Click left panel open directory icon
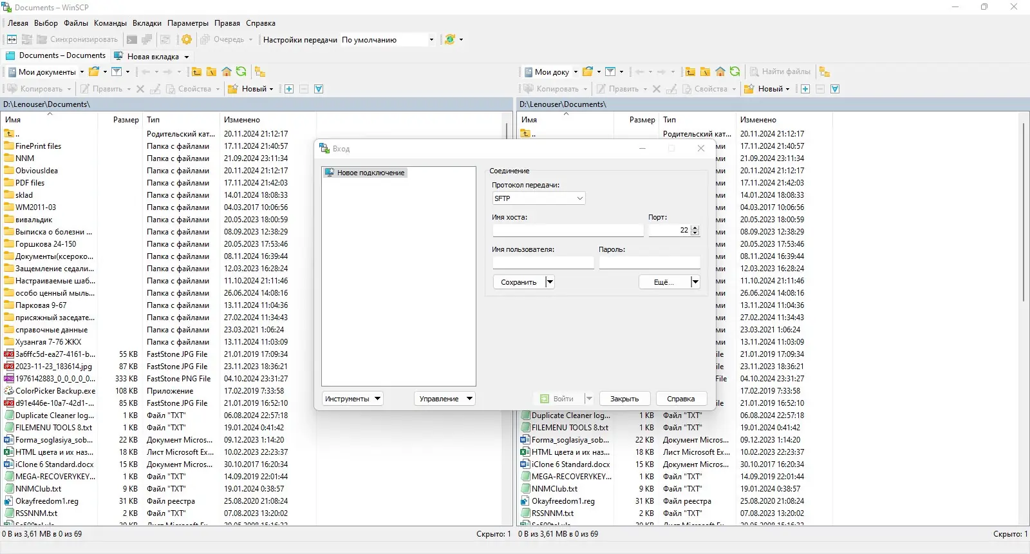 [94, 72]
